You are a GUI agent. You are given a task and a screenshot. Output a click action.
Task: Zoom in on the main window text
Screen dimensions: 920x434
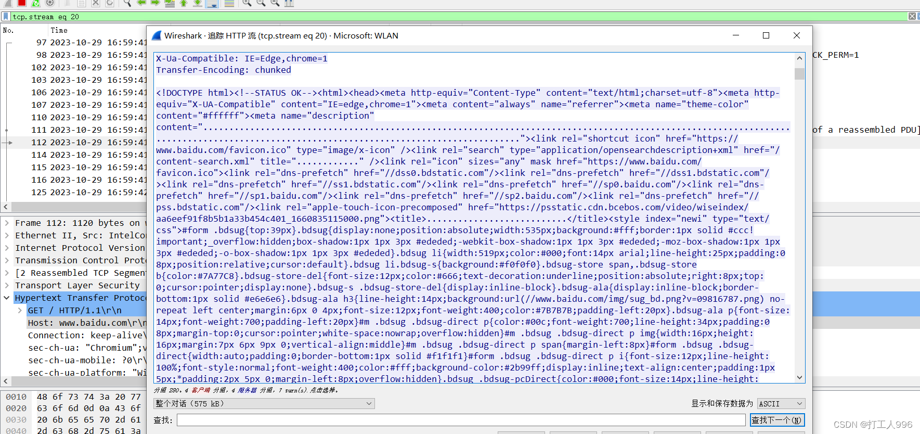click(x=247, y=3)
